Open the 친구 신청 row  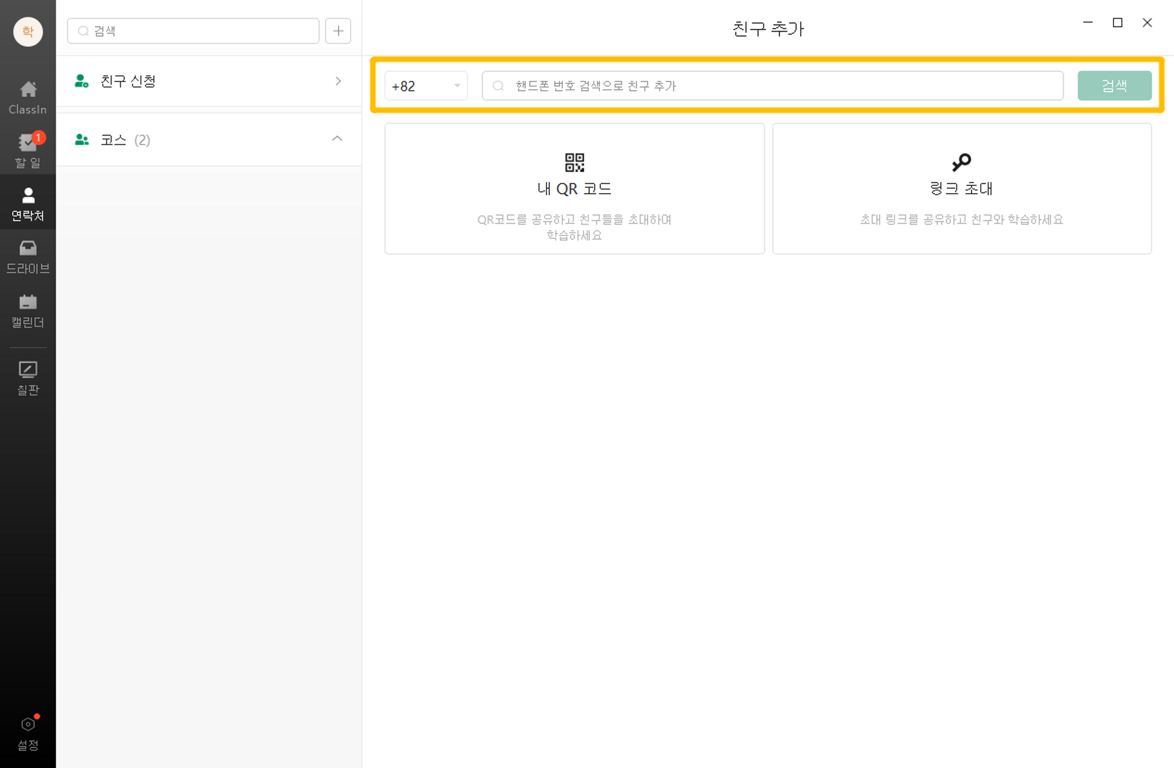[x=209, y=81]
